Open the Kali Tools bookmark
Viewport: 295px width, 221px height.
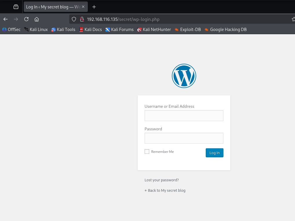(63, 30)
